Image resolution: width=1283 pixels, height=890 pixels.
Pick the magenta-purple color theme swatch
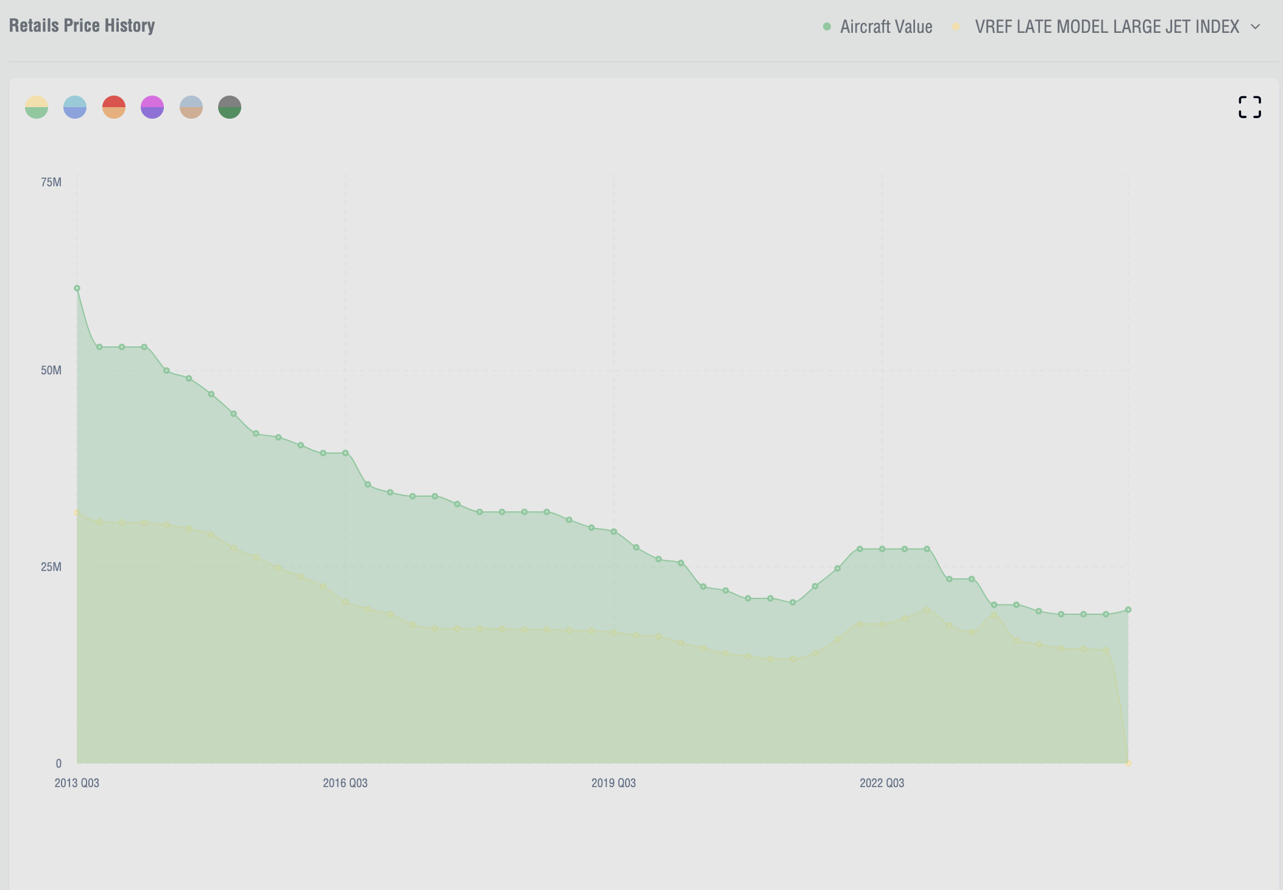[152, 107]
